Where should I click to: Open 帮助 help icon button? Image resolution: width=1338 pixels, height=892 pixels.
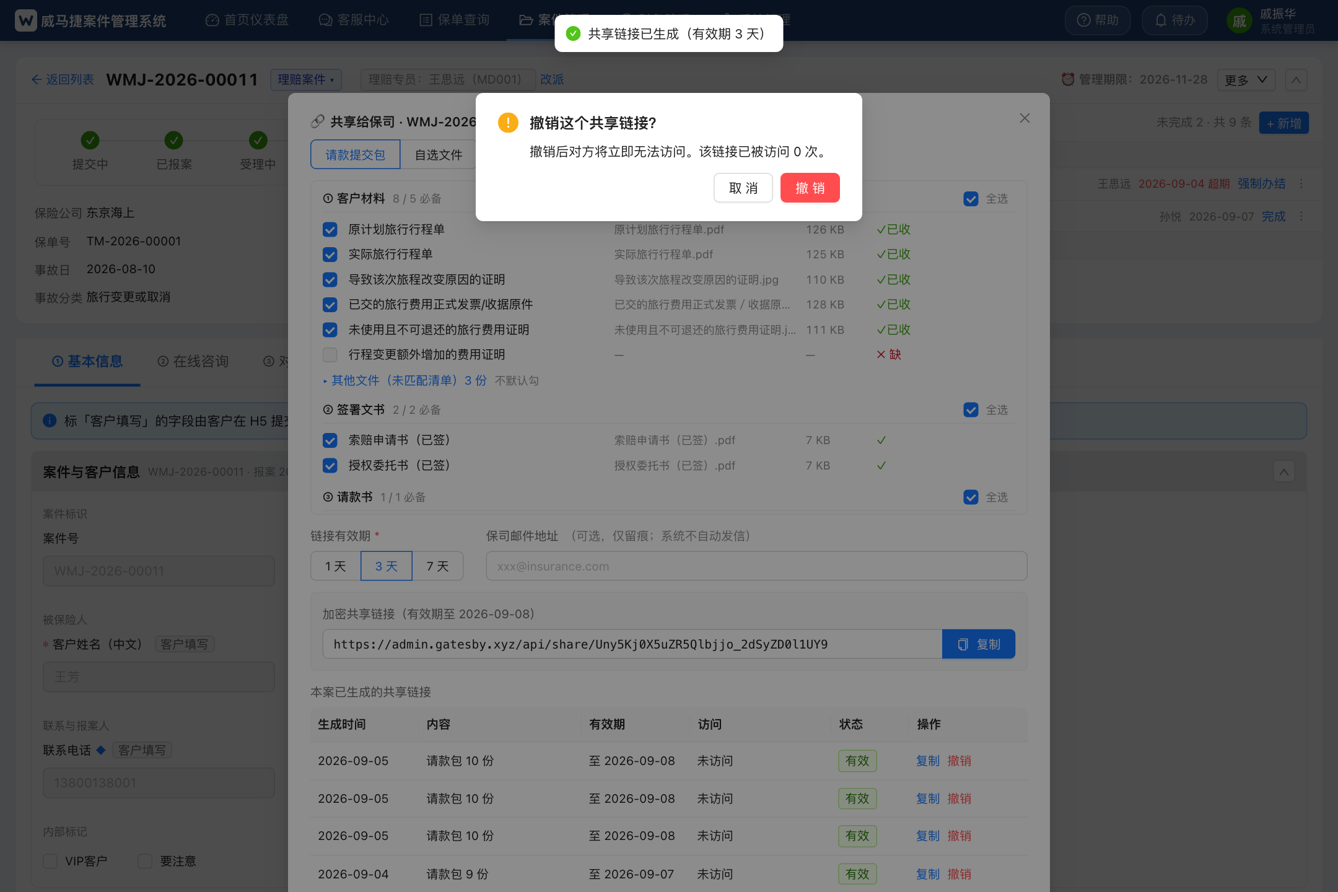(1097, 20)
